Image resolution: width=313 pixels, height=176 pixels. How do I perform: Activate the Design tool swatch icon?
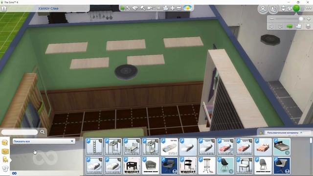click(x=135, y=8)
